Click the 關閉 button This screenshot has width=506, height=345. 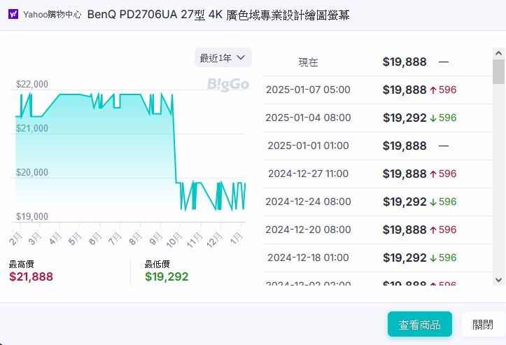[x=483, y=324]
